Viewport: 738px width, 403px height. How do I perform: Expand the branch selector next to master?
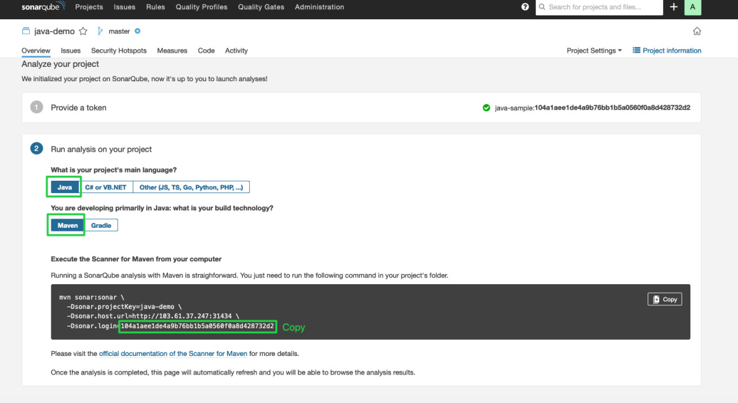click(136, 30)
